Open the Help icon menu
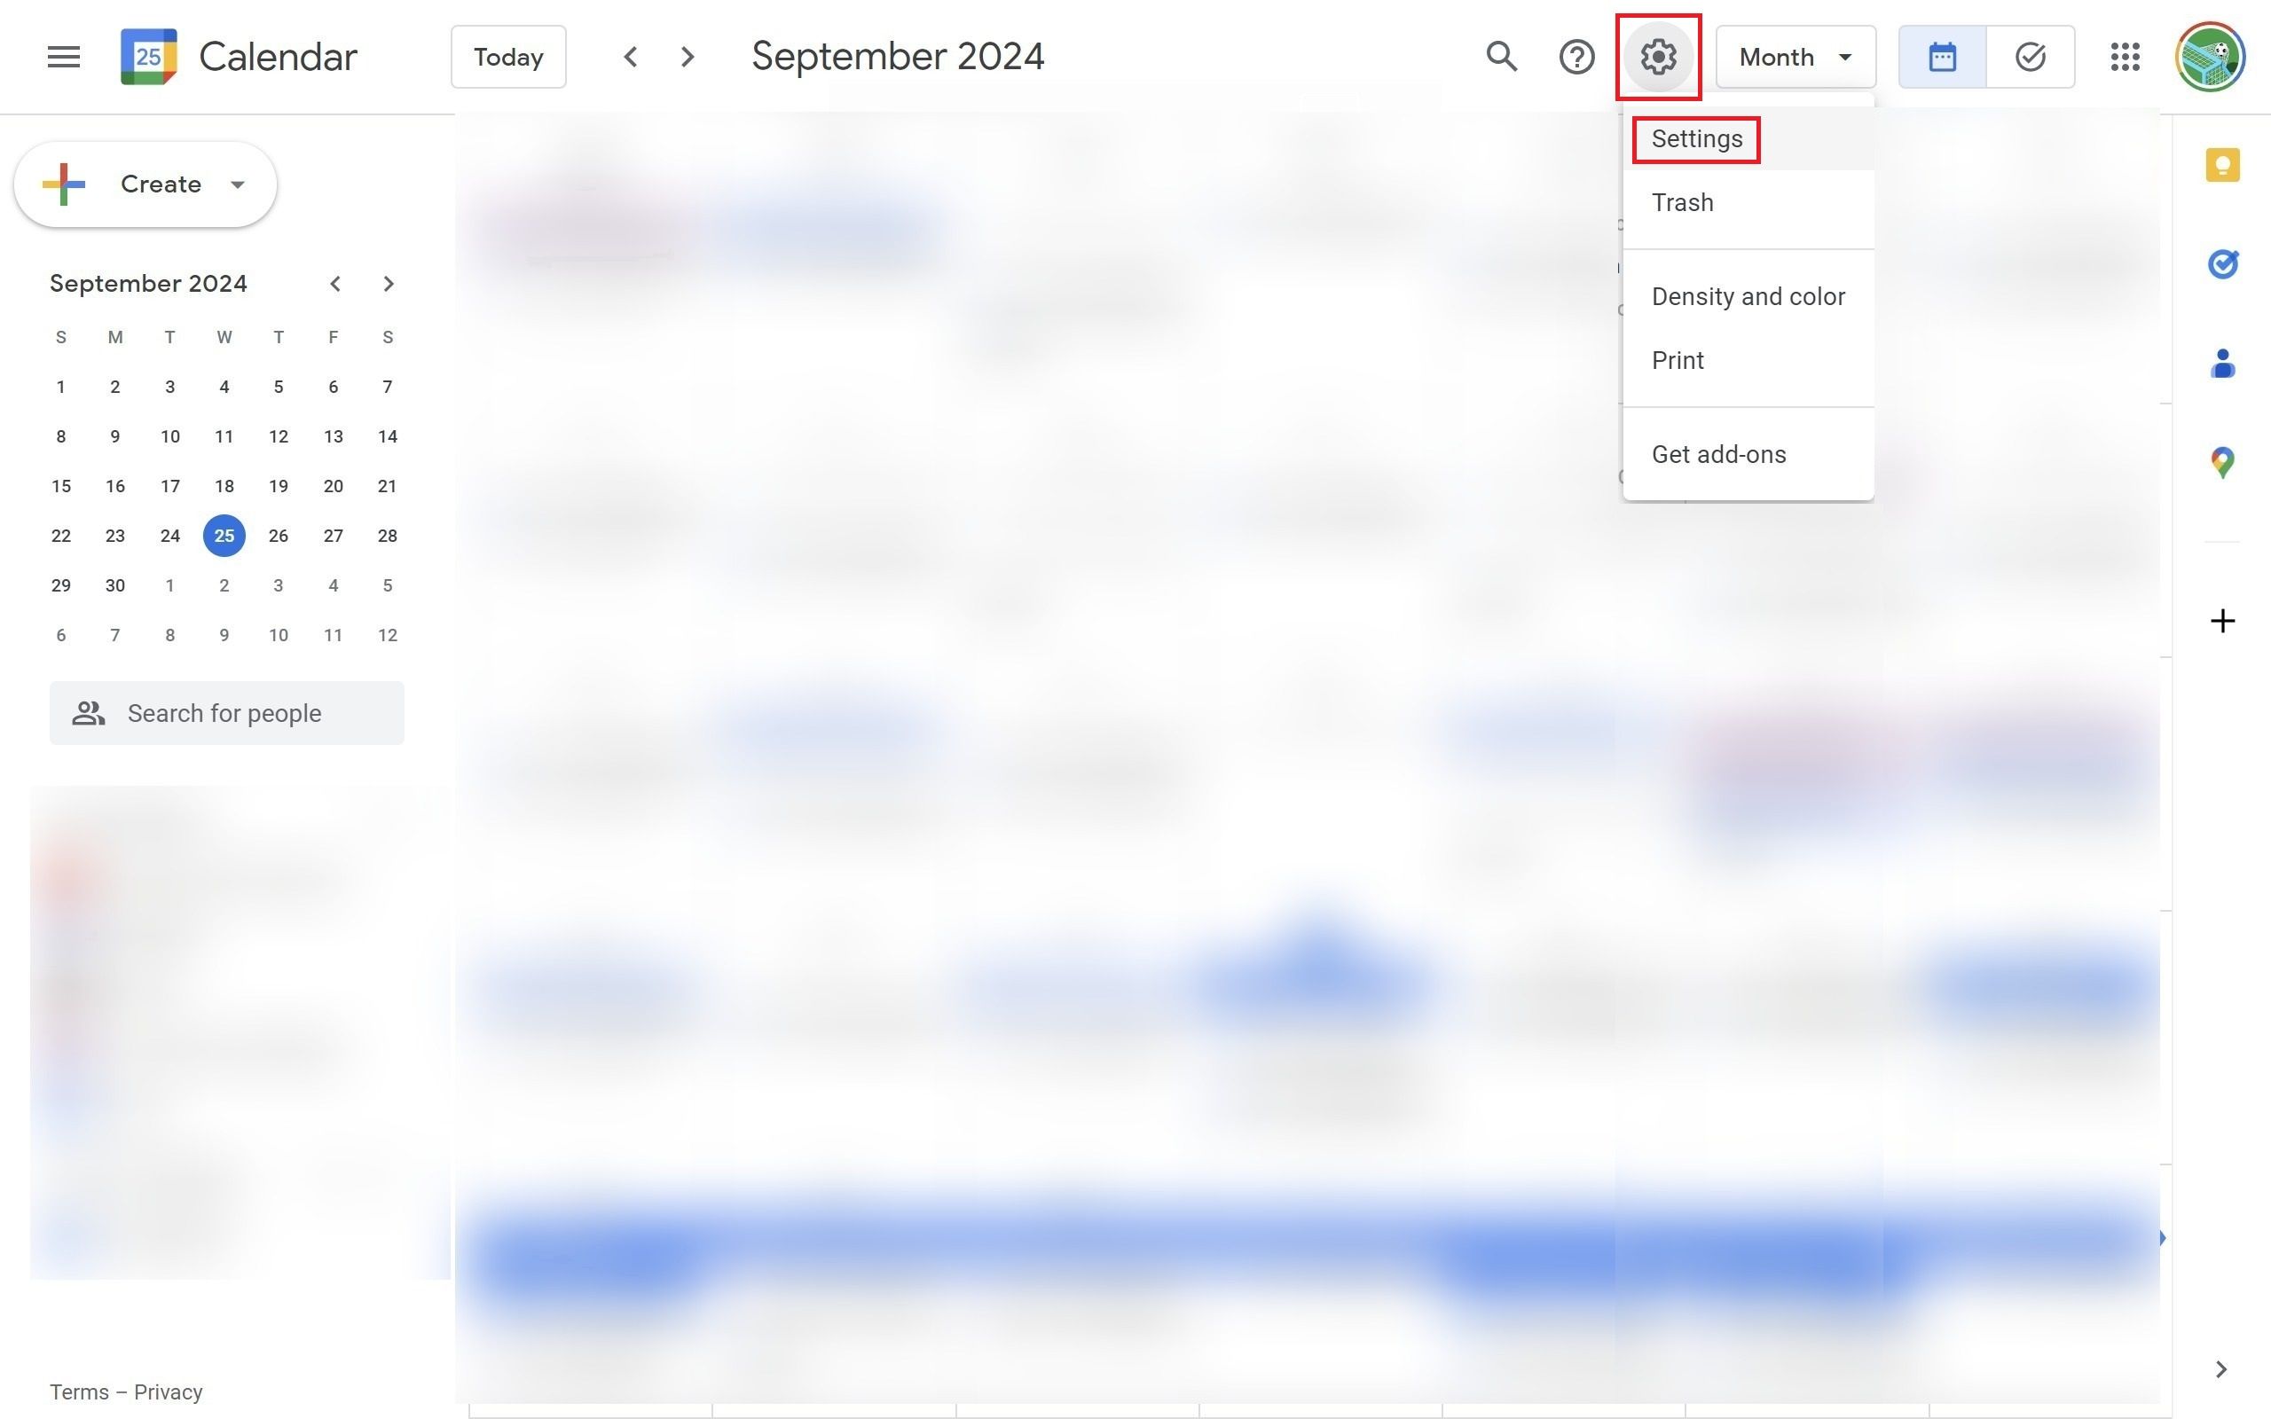Screen dimensions: 2271x1419 1578,56
